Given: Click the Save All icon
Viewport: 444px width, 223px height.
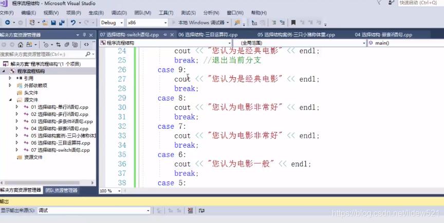Looking at the screenshot, I should (62, 23).
